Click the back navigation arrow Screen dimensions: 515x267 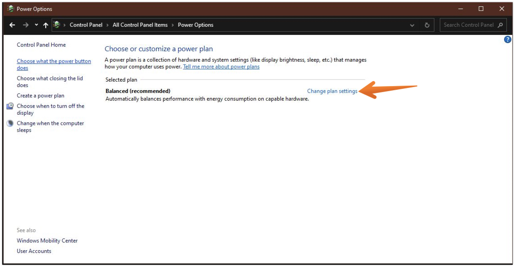pyautogui.click(x=12, y=25)
